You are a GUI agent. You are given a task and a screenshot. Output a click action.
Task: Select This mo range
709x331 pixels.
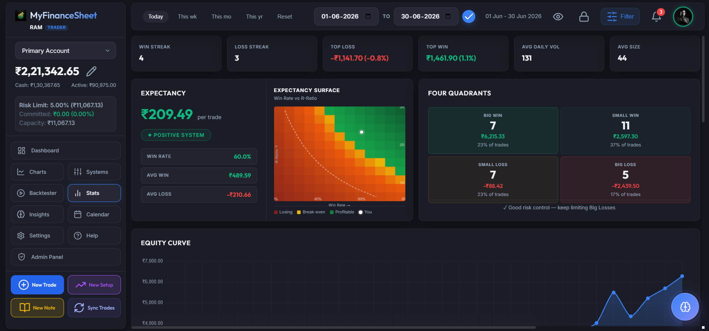coord(221,17)
